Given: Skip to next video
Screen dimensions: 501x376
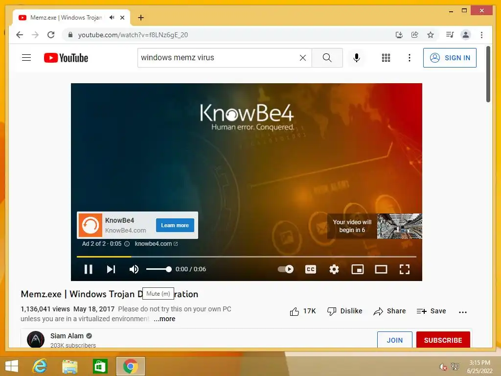Looking at the screenshot, I should click(x=111, y=269).
